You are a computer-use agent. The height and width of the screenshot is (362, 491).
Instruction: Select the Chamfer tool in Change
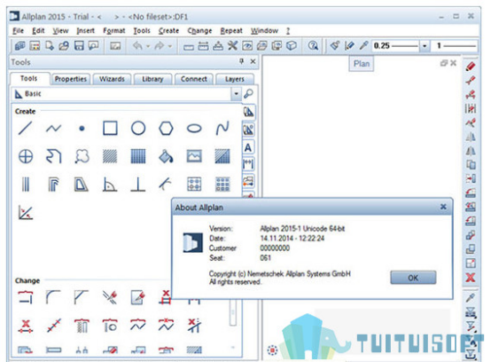click(82, 297)
